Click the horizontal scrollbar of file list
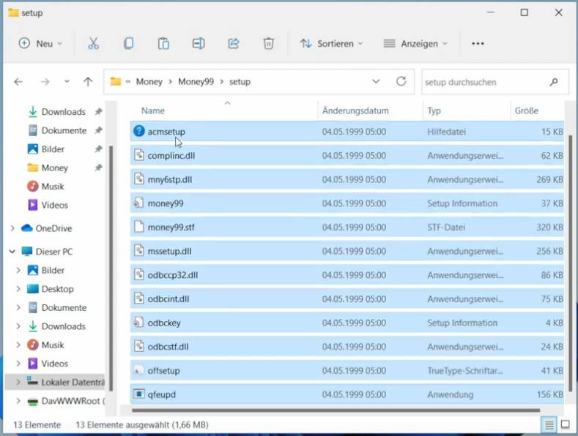The image size is (578, 436). pyautogui.click(x=336, y=410)
